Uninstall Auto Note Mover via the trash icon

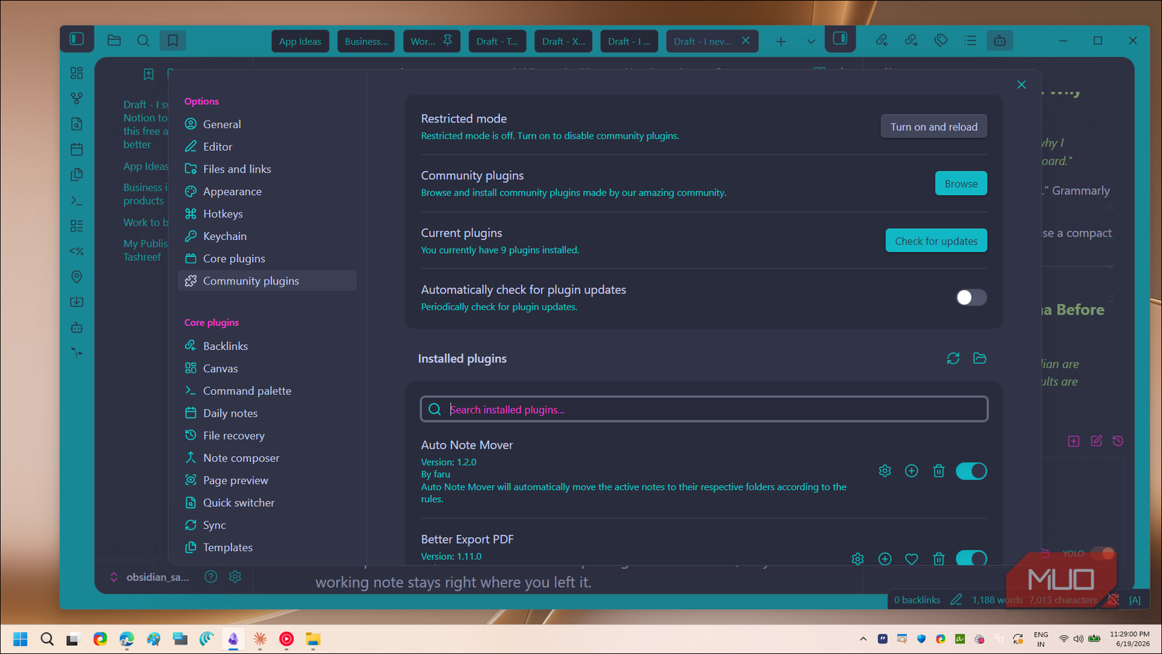click(939, 471)
